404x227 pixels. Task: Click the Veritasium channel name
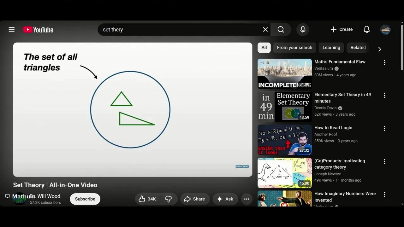coord(324,68)
